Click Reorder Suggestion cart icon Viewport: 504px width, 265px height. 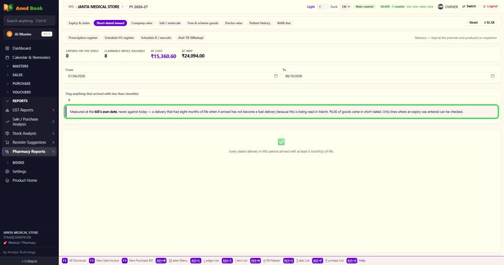(7, 142)
